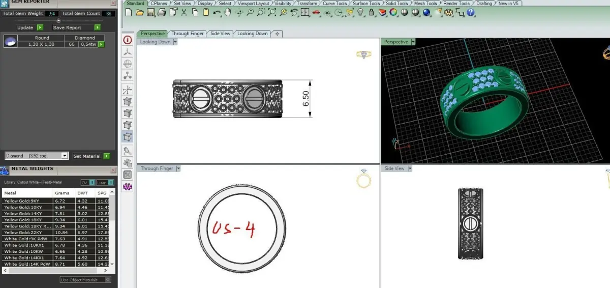610x288 pixels.
Task: Click the purple gem icon in vertical toolbar
Action: click(x=128, y=187)
